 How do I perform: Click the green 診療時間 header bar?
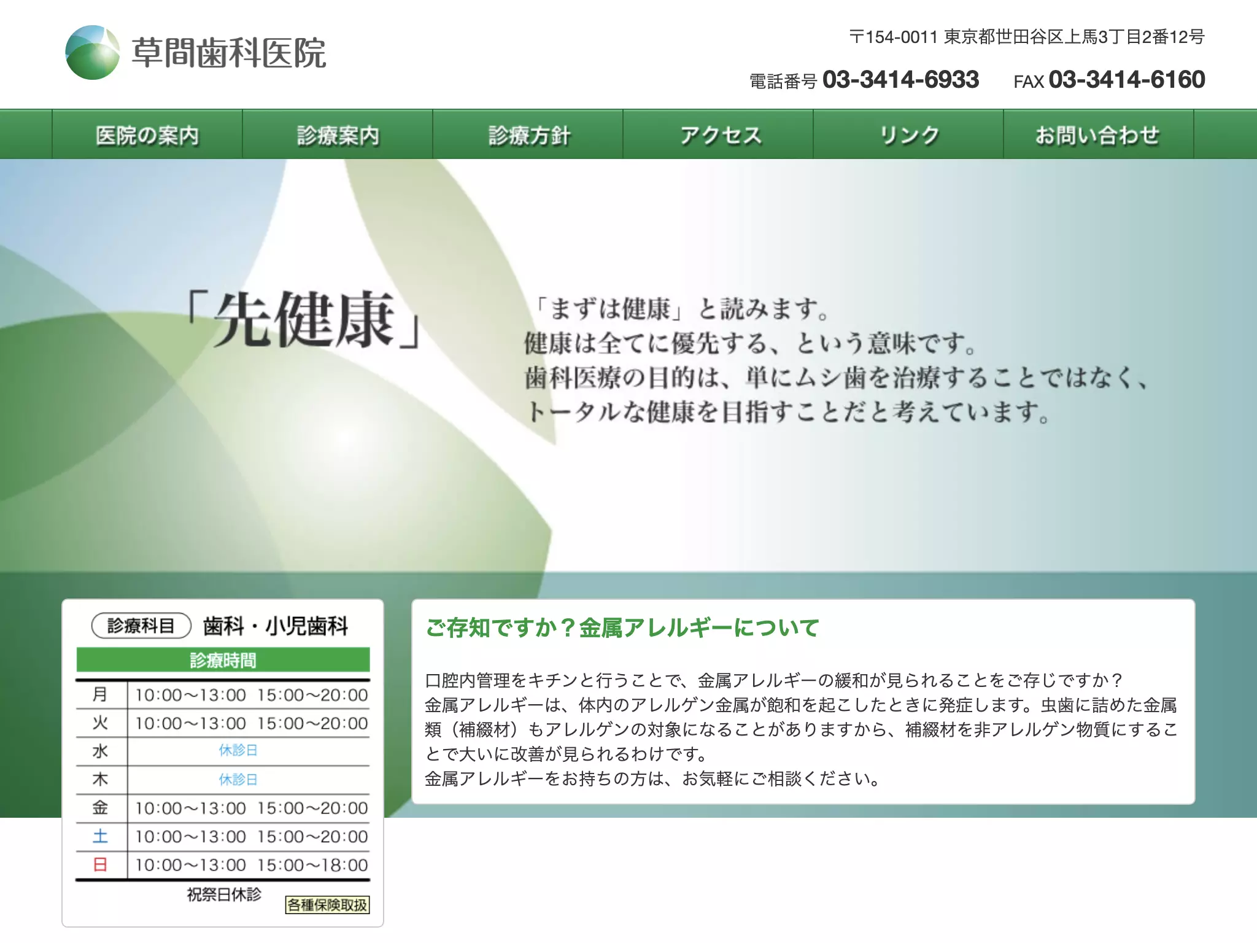point(223,660)
